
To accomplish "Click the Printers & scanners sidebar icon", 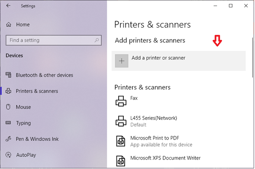I will pyautogui.click(x=9, y=91).
